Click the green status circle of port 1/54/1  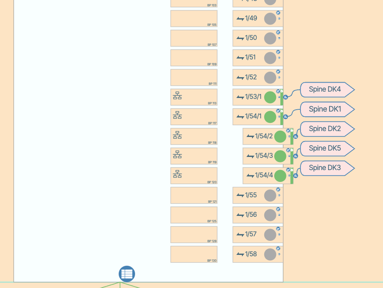pos(270,117)
